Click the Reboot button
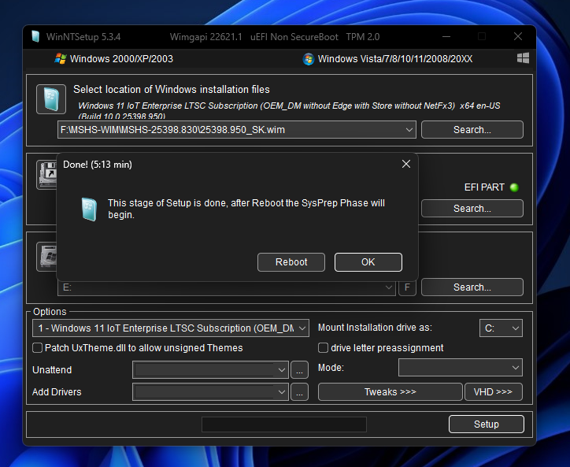This screenshot has height=467, width=570. tap(291, 262)
